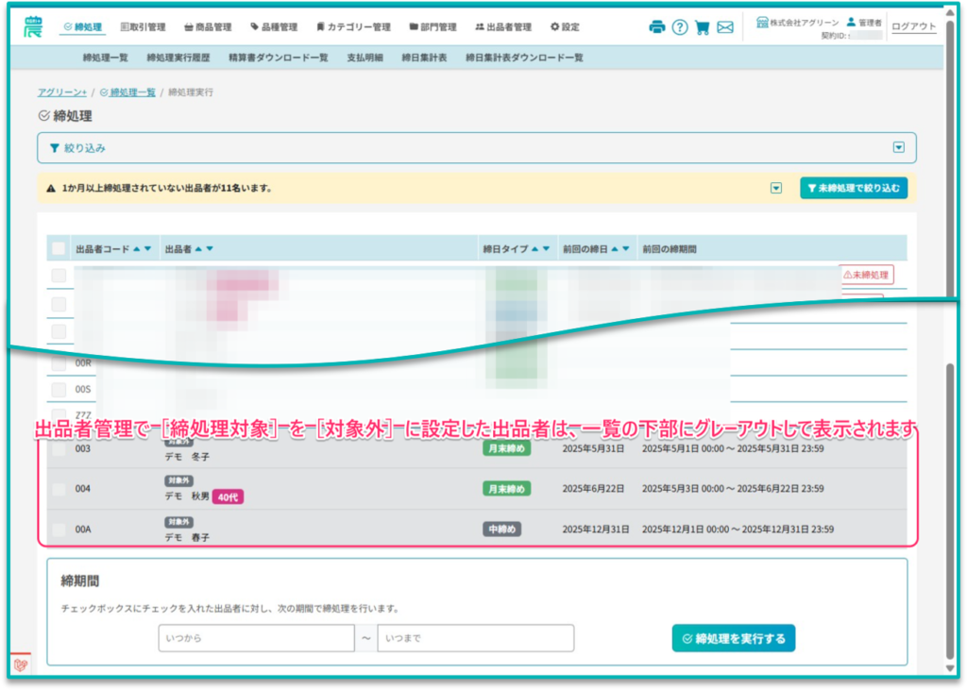Viewport: 967px width, 690px height.
Task: Sort 出品者コード ascending
Action: (x=136, y=248)
